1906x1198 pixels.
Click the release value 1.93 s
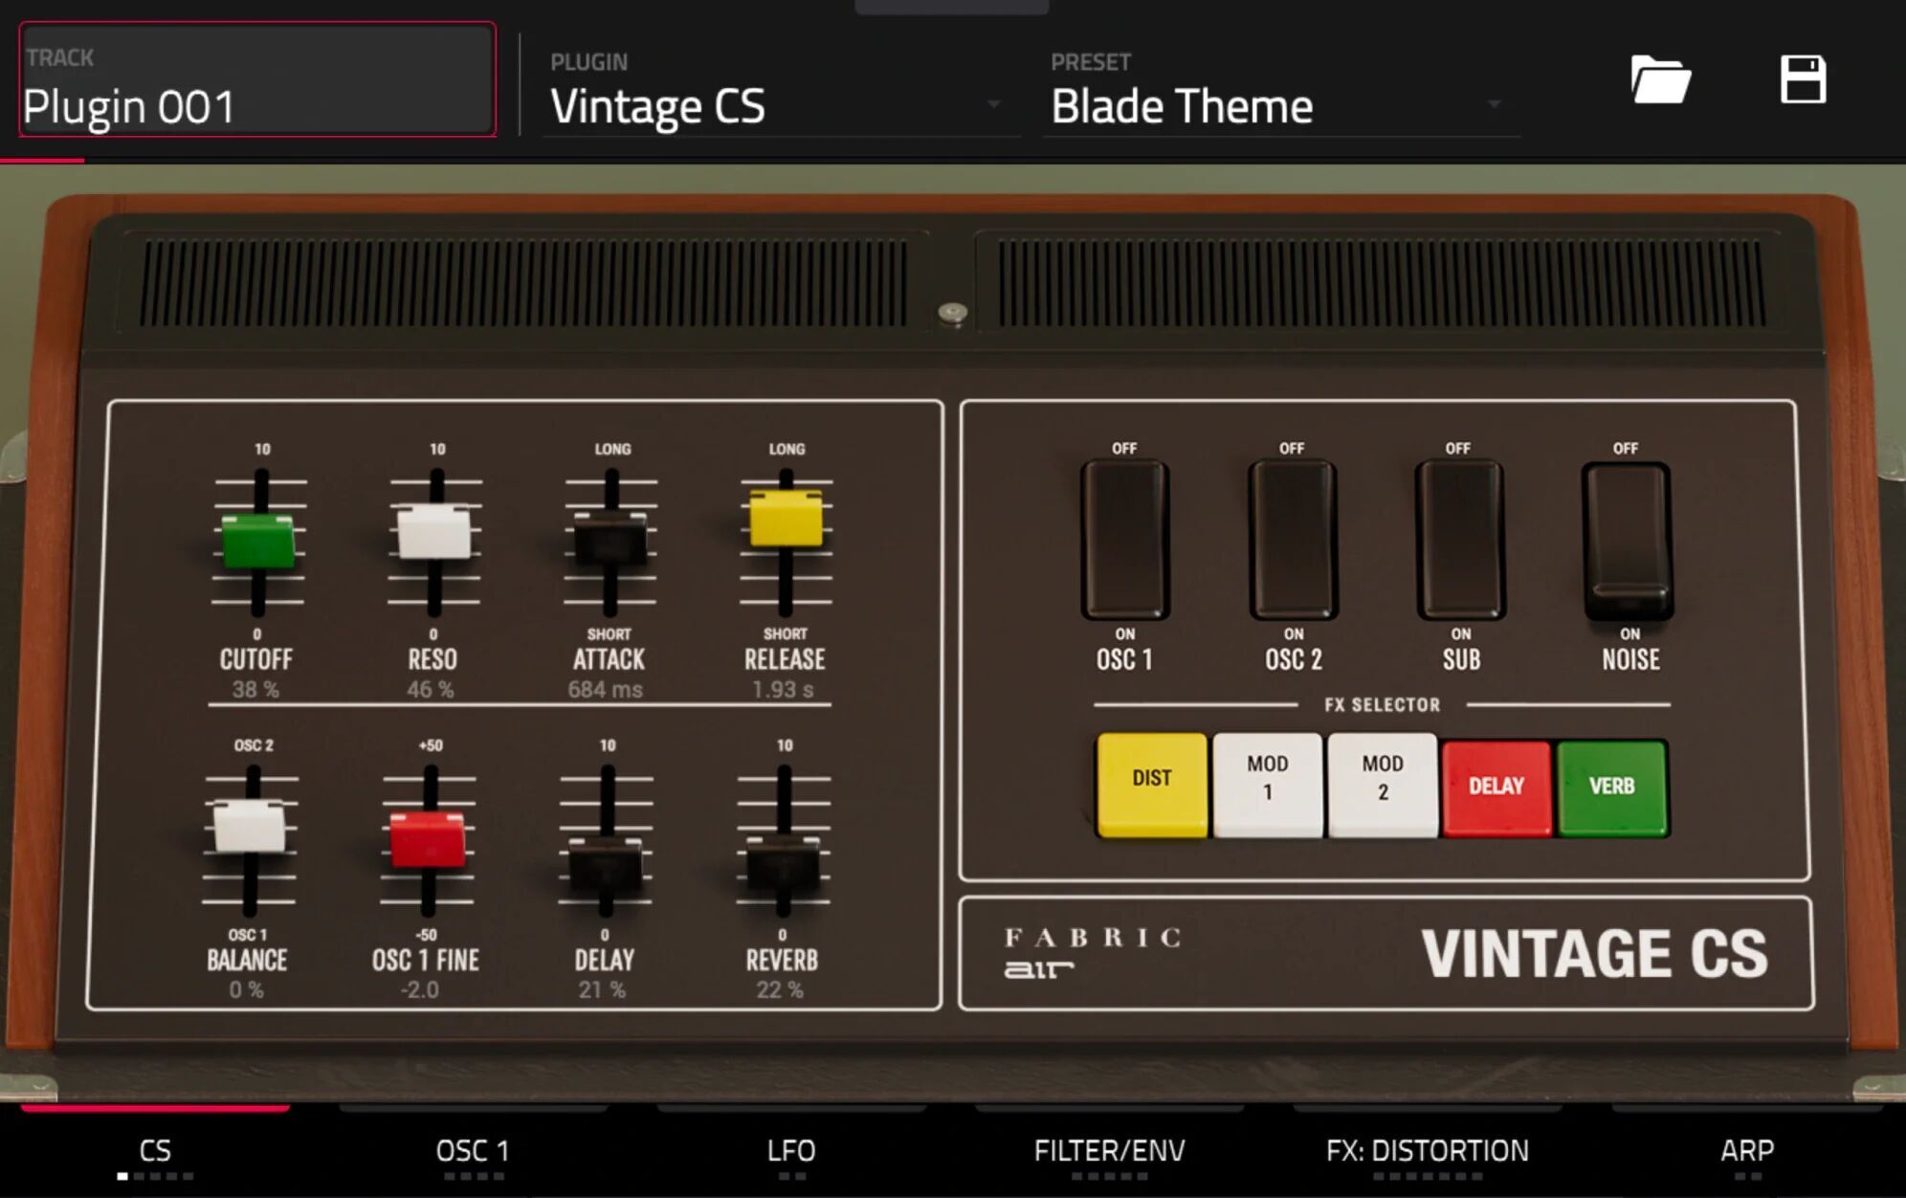[783, 690]
